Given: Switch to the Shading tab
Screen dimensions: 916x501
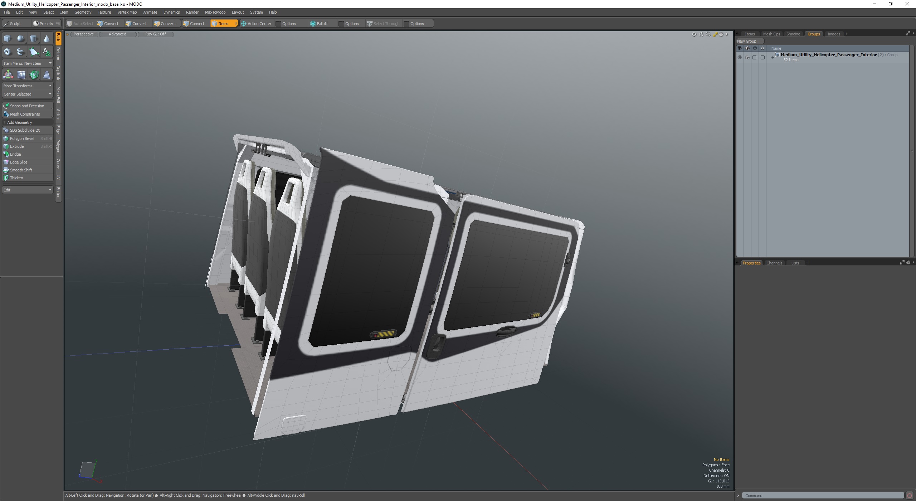Looking at the screenshot, I should [x=793, y=34].
